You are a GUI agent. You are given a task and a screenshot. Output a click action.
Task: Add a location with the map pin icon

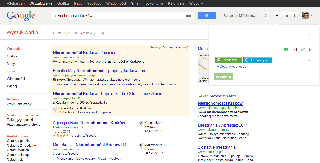coord(309,50)
